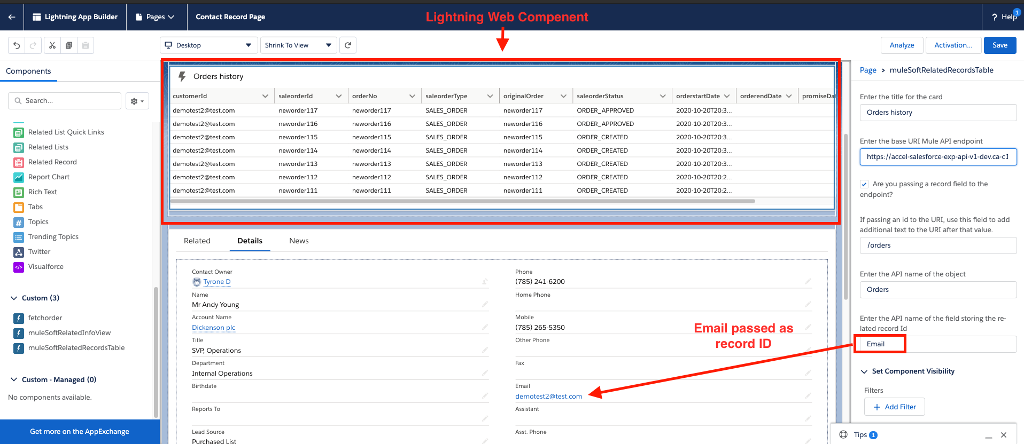The width and height of the screenshot is (1024, 444).
Task: Click the horizontal scrollbar of the orders table
Action: click(463, 201)
